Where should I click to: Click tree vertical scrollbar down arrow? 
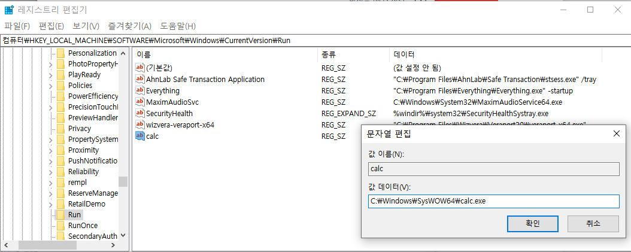[x=123, y=235]
